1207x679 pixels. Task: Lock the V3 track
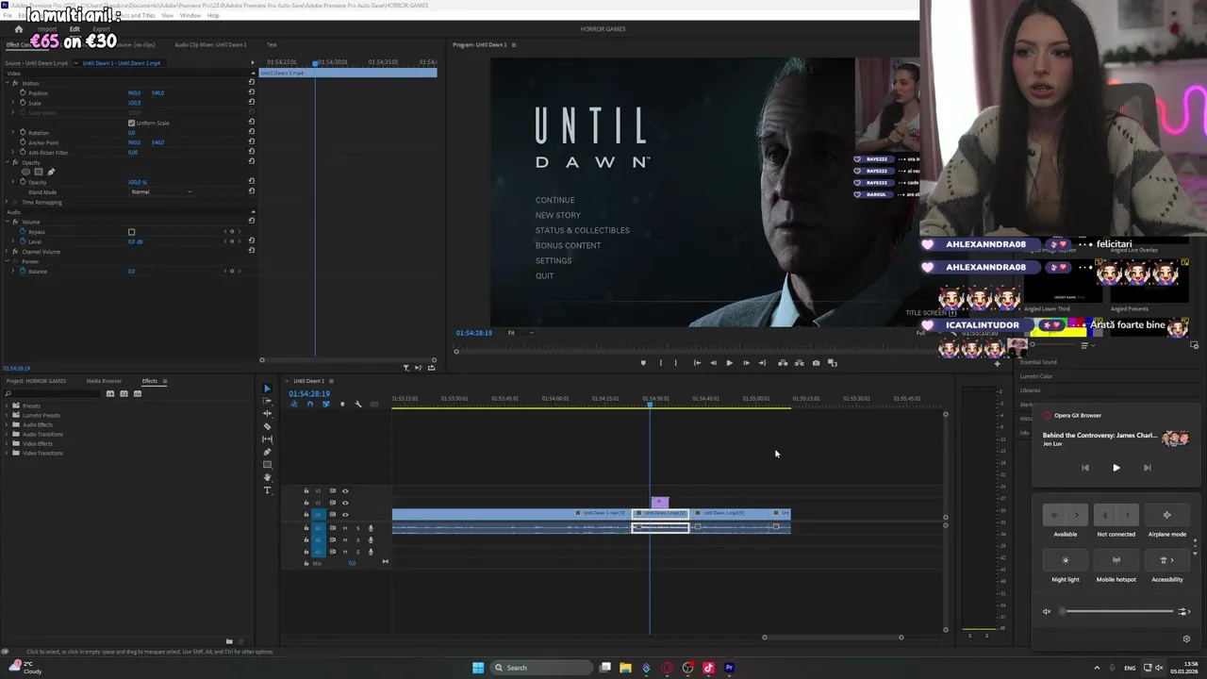click(306, 490)
